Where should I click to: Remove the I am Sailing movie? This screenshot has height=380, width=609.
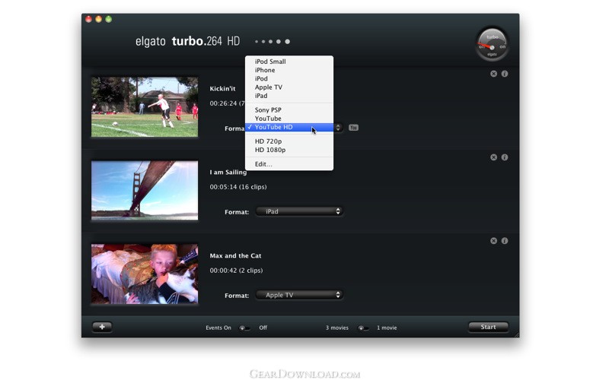pos(493,157)
